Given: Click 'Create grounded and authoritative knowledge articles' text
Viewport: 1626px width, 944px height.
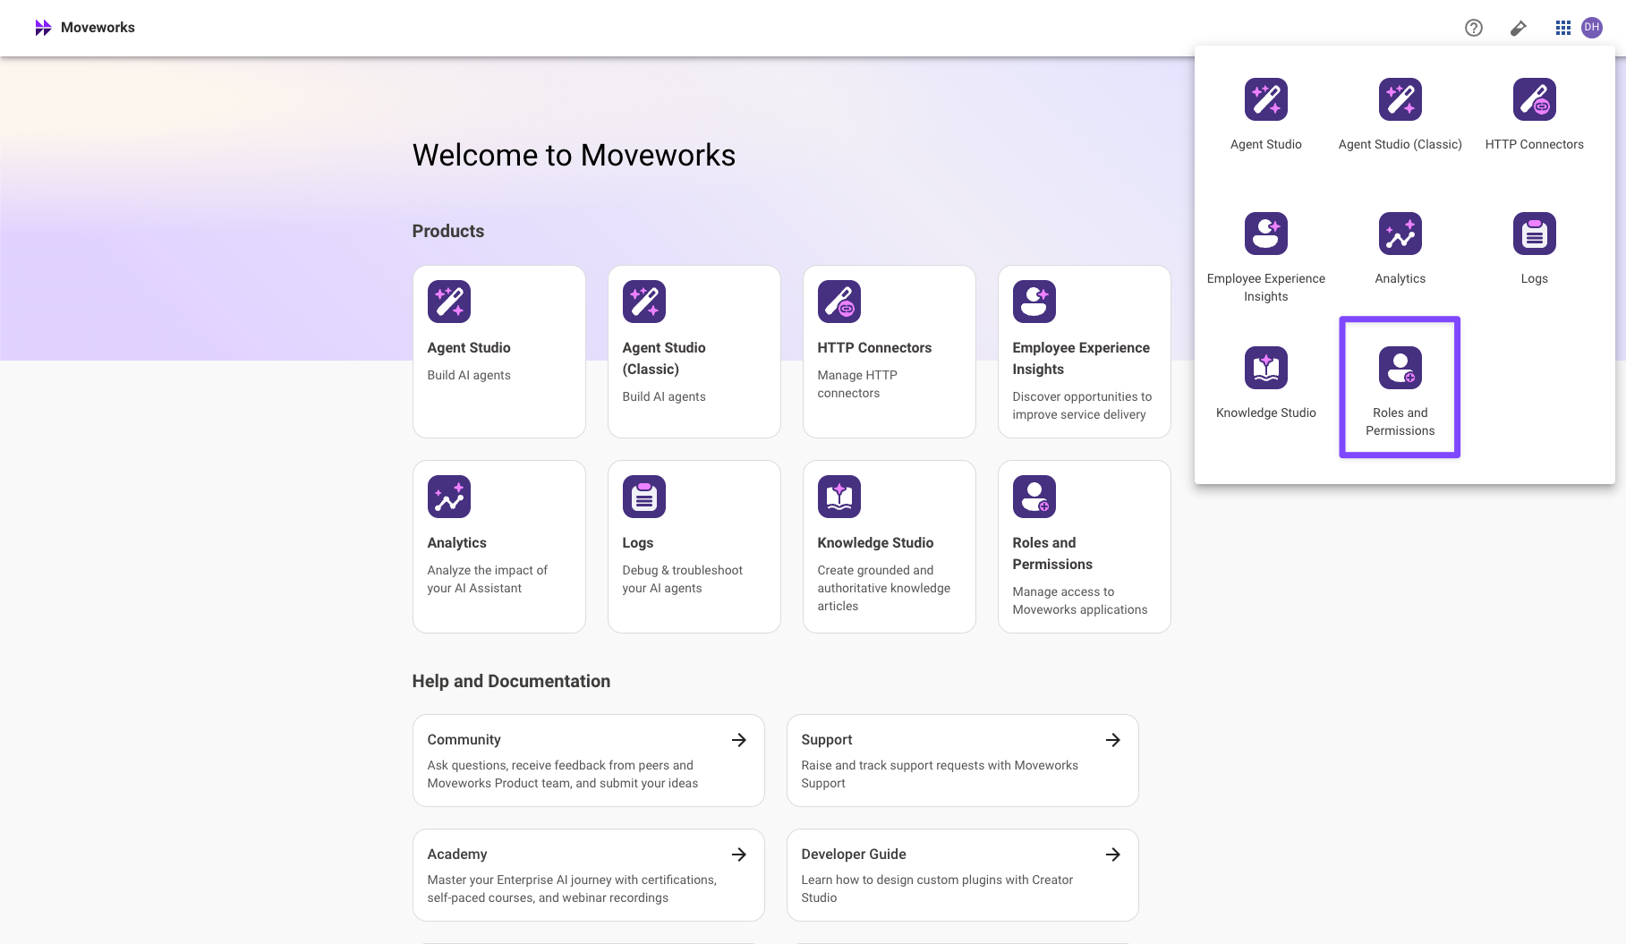Looking at the screenshot, I should tap(884, 588).
